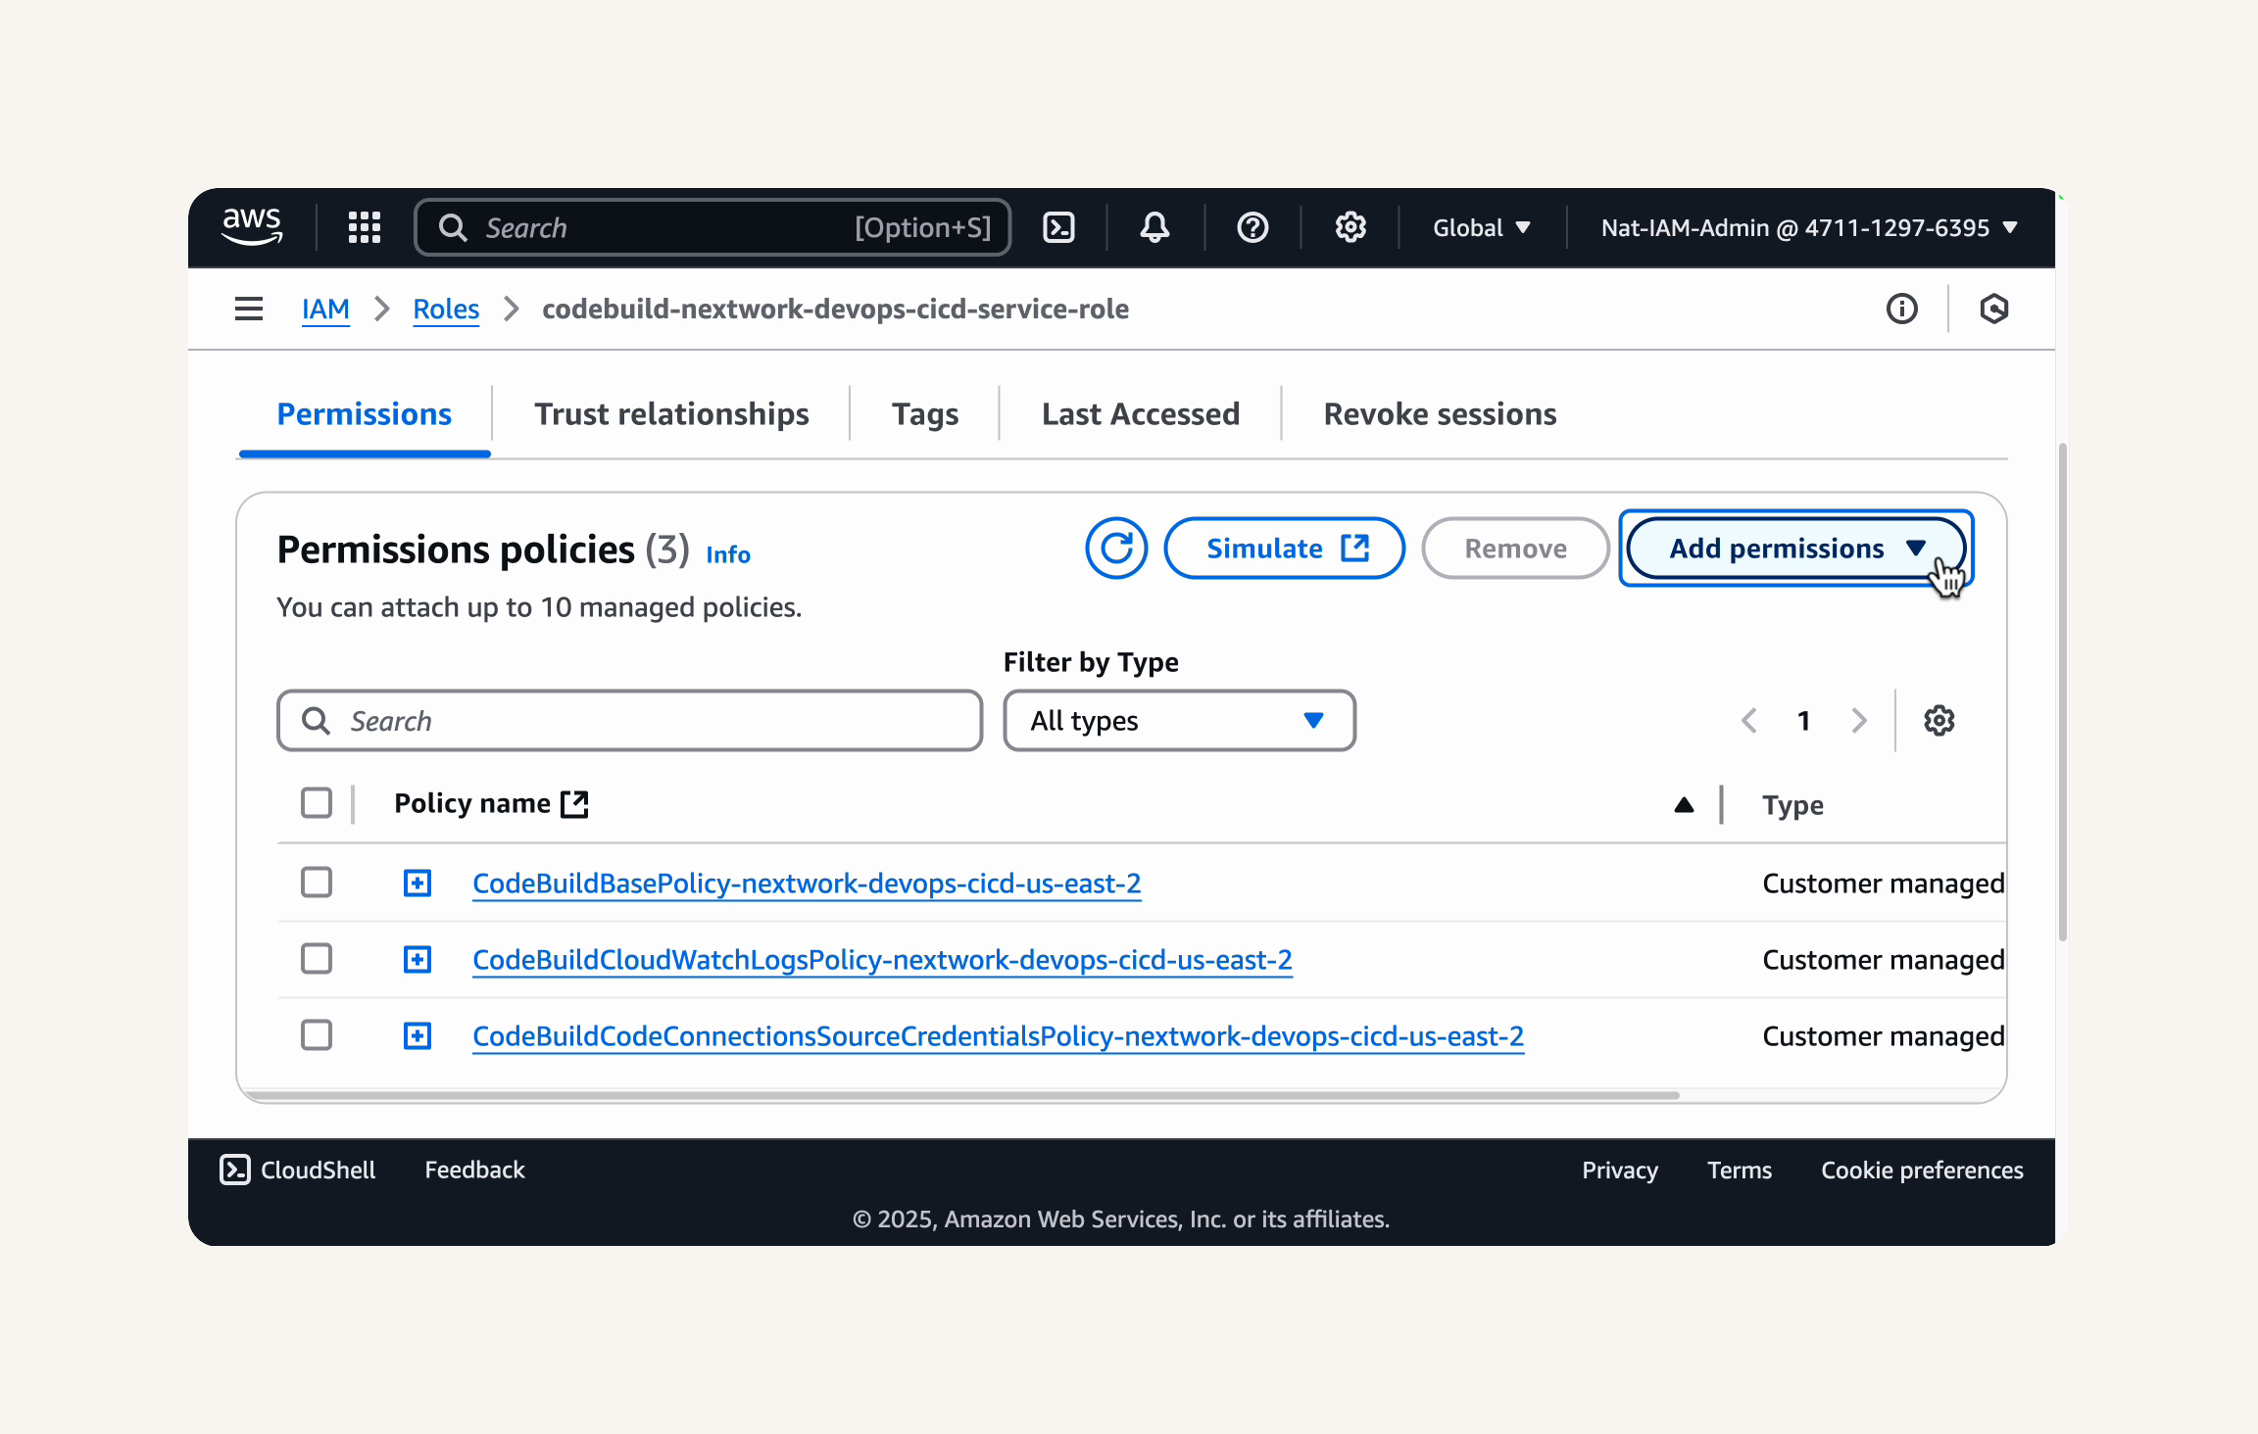Click the CloudShell footer icon
This screenshot has height=1434, width=2258.
235,1170
